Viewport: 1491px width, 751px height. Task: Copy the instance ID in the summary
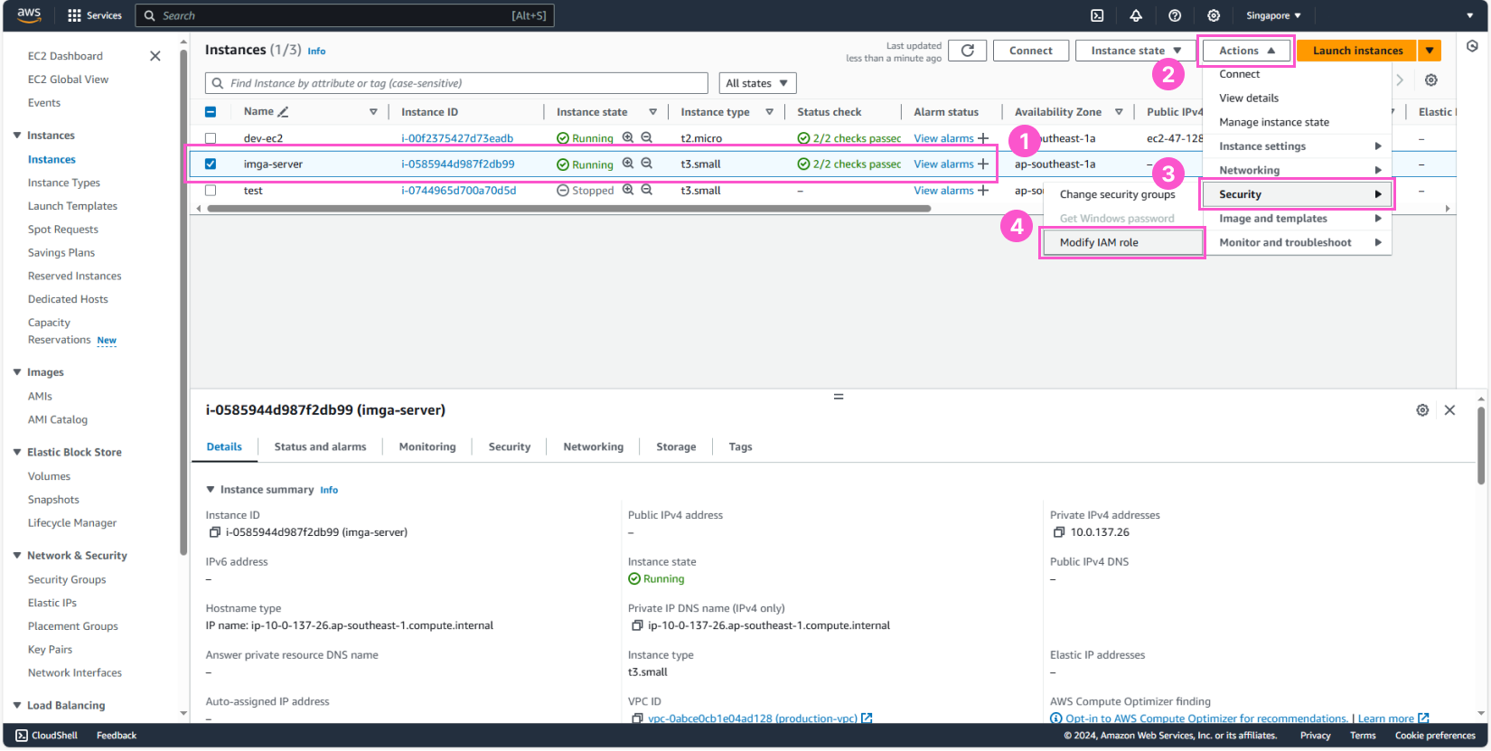[x=215, y=532]
